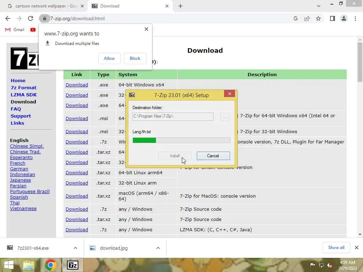Switch site language to German
This screenshot has width=363, height=272.
(x=19, y=169)
